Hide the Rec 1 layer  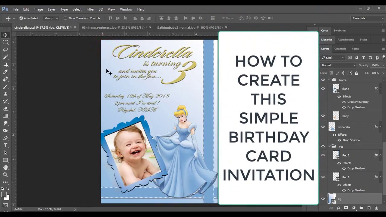[x=323, y=177]
